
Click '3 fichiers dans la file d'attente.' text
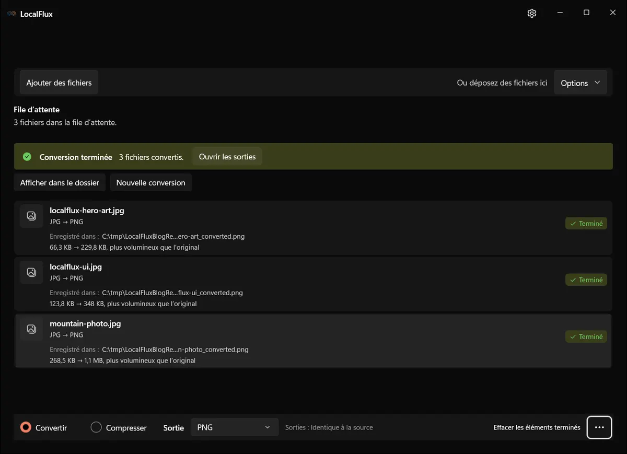click(65, 123)
